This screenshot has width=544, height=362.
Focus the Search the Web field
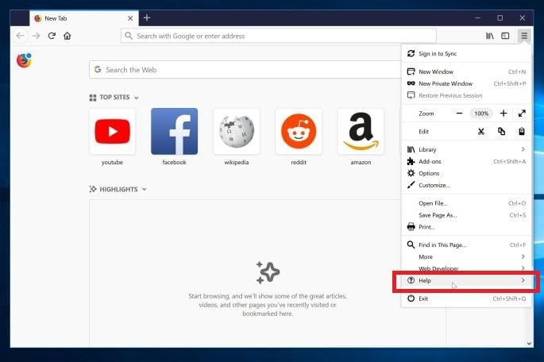coord(245,70)
